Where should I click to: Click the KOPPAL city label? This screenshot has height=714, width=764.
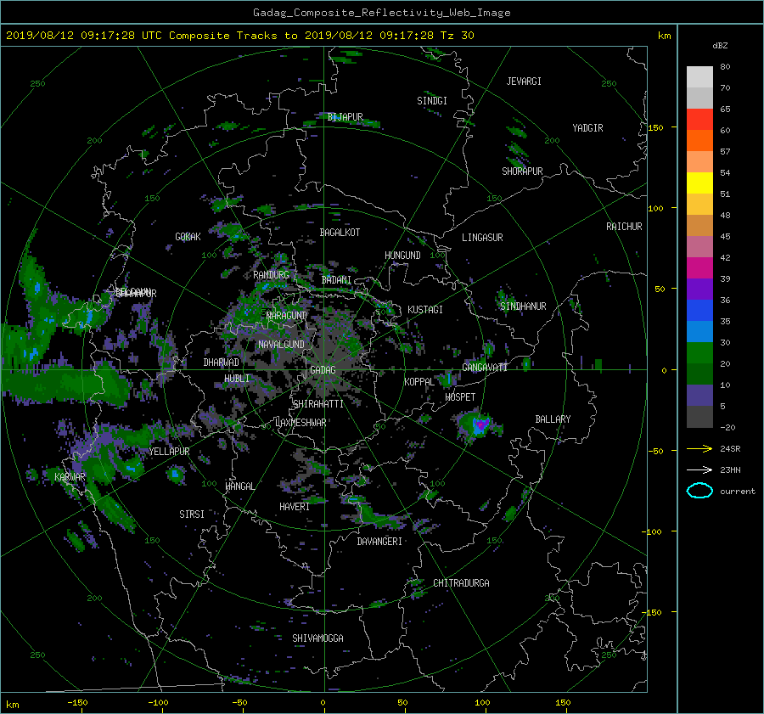(x=419, y=382)
